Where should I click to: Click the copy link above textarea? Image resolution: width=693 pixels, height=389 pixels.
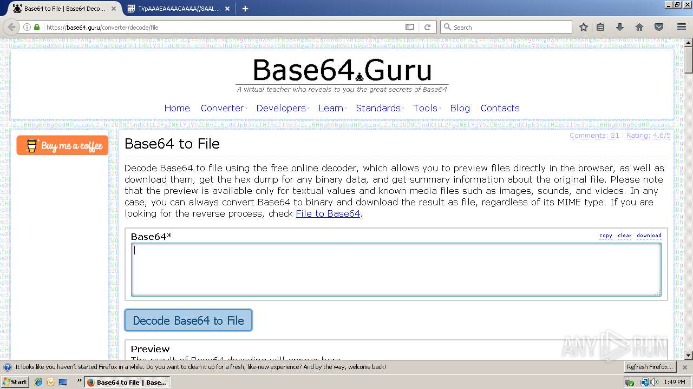pos(606,236)
